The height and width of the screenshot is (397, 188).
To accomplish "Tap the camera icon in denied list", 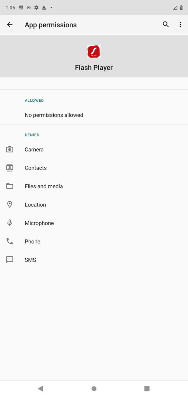I will (10, 149).
